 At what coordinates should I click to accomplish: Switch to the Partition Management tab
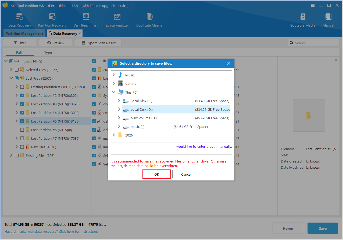click(x=24, y=34)
